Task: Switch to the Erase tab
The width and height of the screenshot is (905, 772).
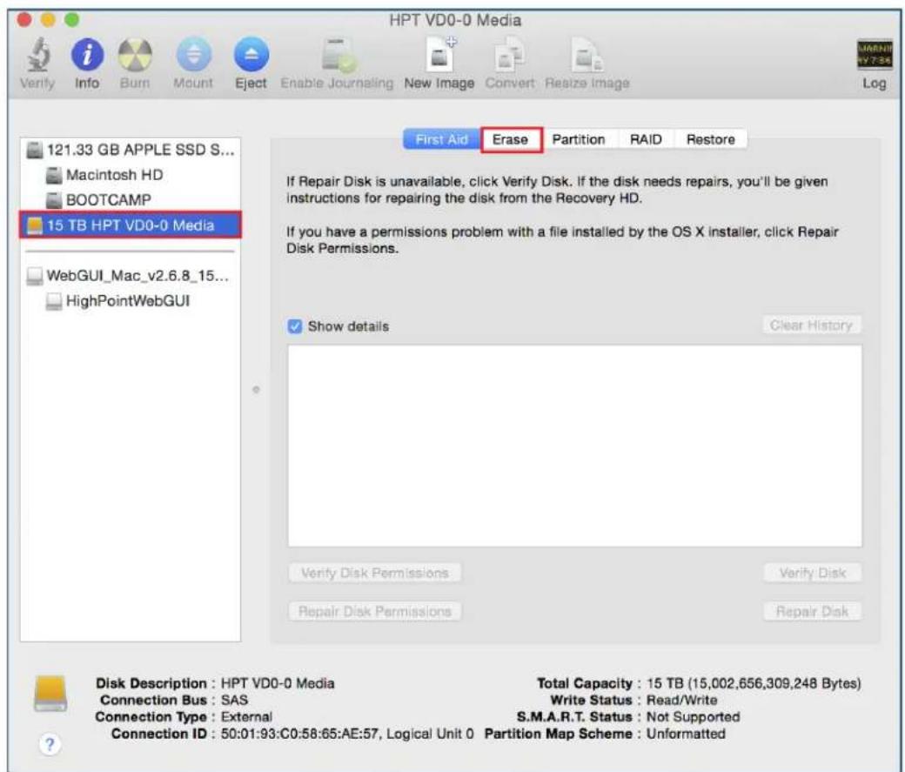Action: (510, 139)
